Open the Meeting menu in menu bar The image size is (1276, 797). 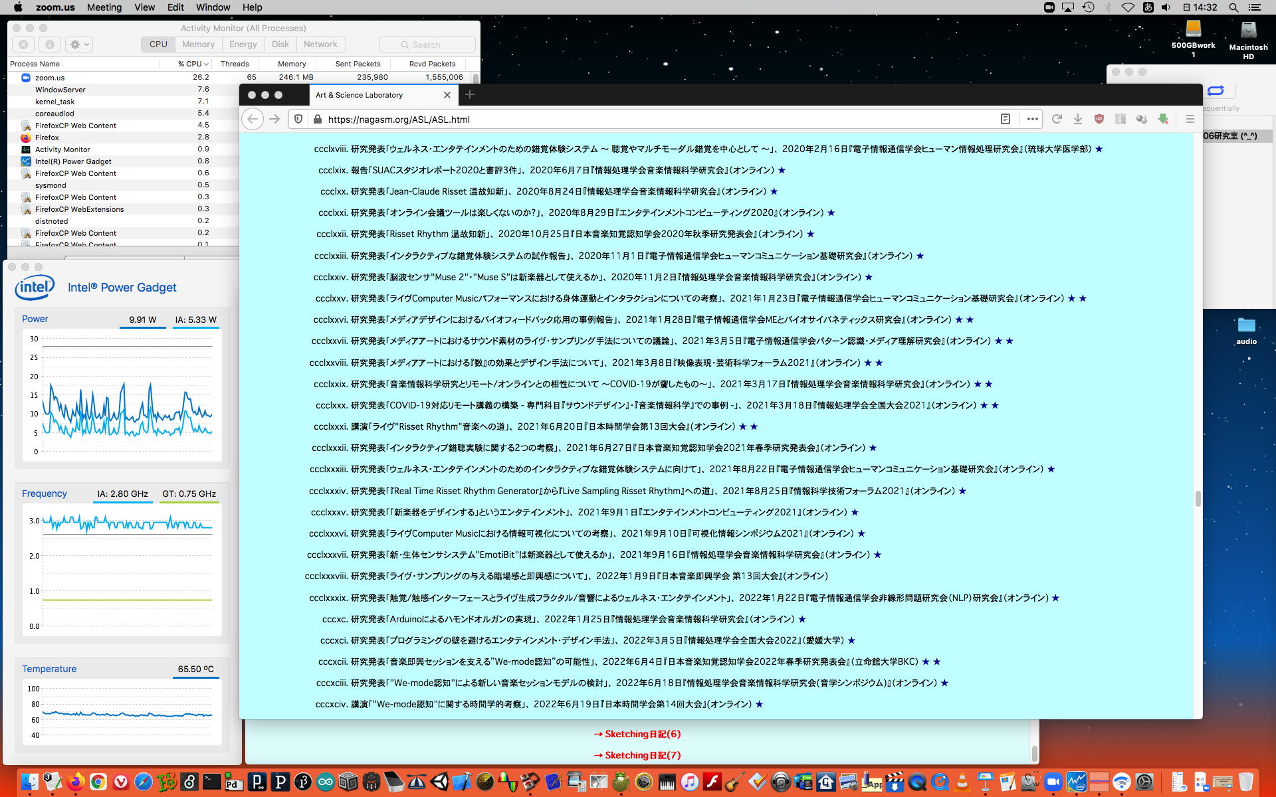104,7
